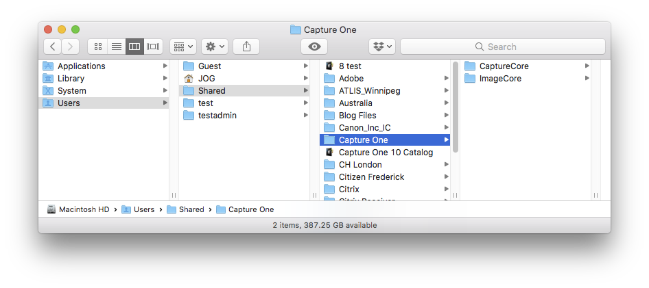
Task: Select column view mode
Action: coord(134,47)
